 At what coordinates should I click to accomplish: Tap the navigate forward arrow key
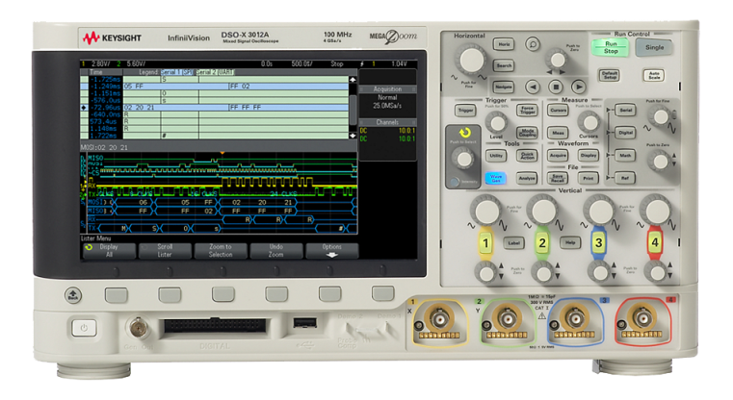click(x=579, y=87)
